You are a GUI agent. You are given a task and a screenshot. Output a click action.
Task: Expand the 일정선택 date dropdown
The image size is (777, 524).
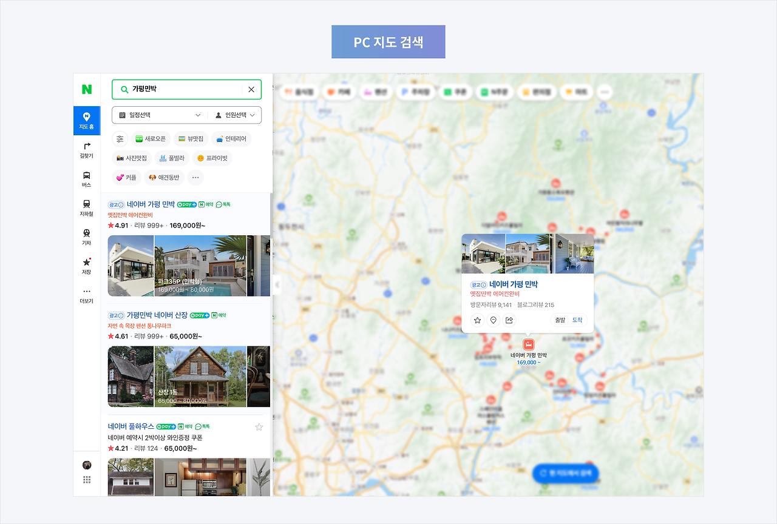pyautogui.click(x=160, y=115)
